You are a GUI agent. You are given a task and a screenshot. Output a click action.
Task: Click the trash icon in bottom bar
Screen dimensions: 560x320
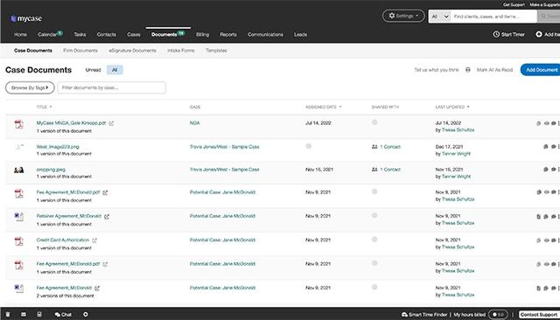(x=8, y=314)
